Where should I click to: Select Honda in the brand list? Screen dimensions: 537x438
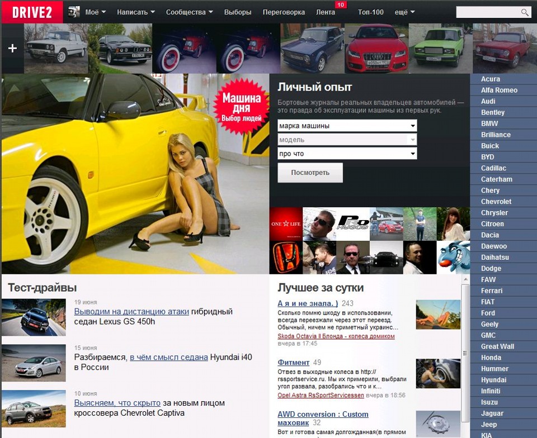click(x=491, y=358)
